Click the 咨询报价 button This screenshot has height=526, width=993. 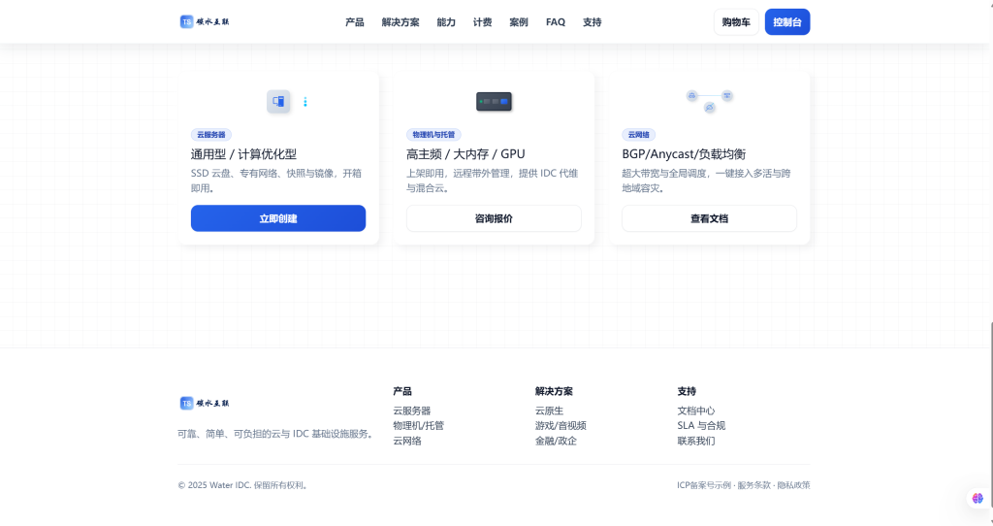pos(494,218)
